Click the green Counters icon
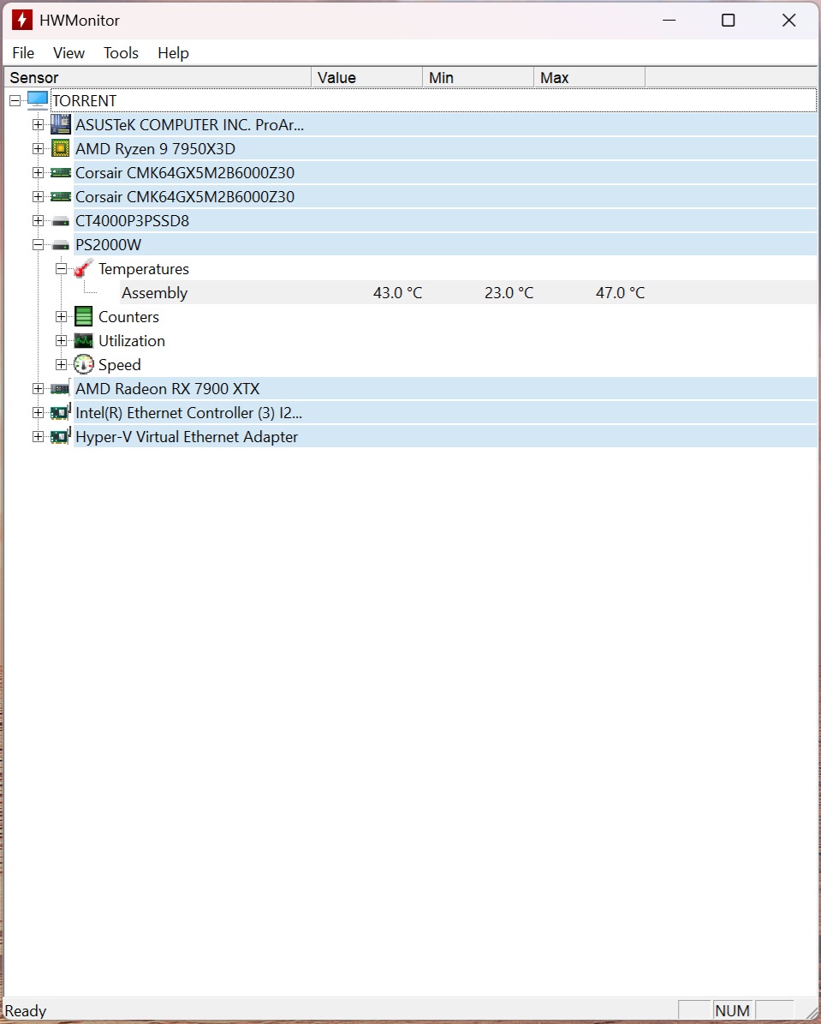Screen dimensions: 821x1024 click(x=83, y=317)
